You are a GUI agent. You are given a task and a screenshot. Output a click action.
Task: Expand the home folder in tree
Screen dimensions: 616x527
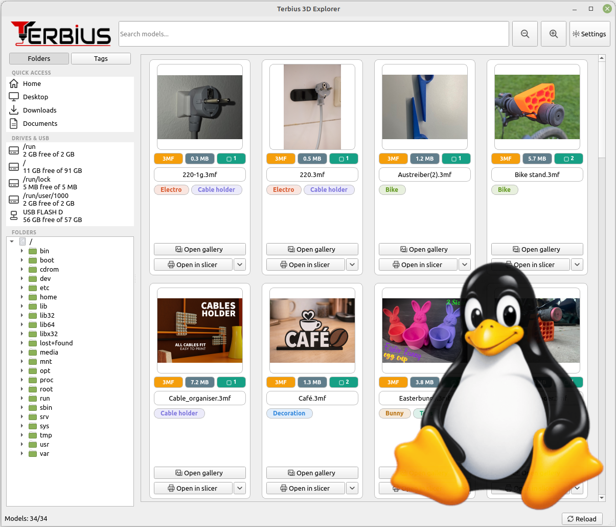coord(21,297)
